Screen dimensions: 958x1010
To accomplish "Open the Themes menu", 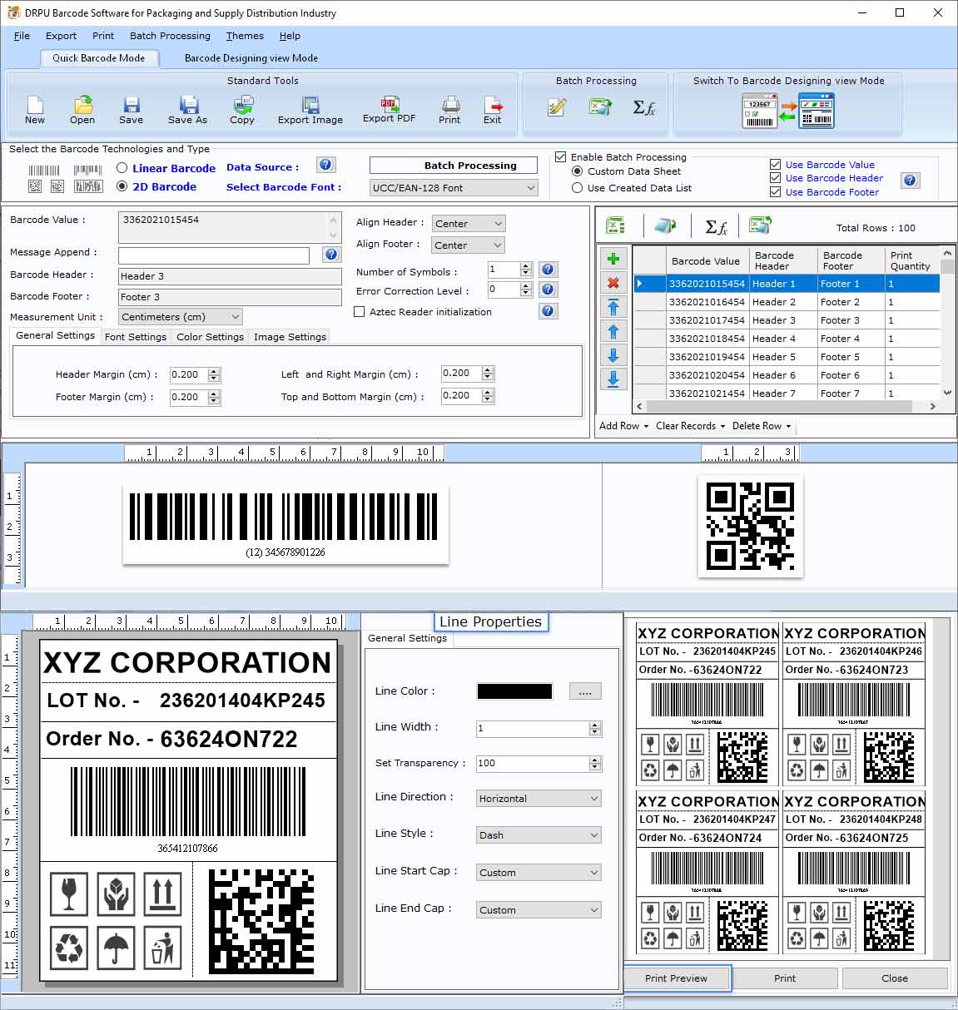I will tap(244, 36).
